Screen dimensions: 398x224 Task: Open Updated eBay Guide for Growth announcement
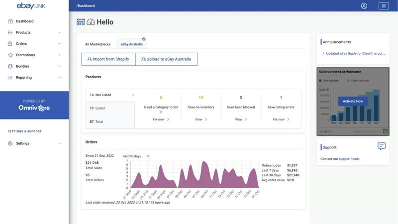356,53
